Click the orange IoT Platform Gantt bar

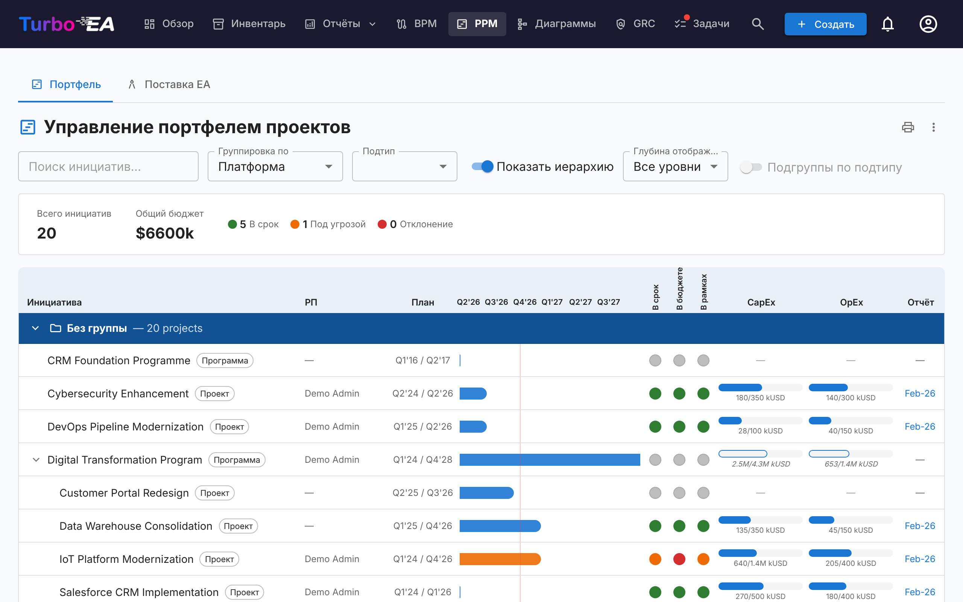tap(500, 559)
